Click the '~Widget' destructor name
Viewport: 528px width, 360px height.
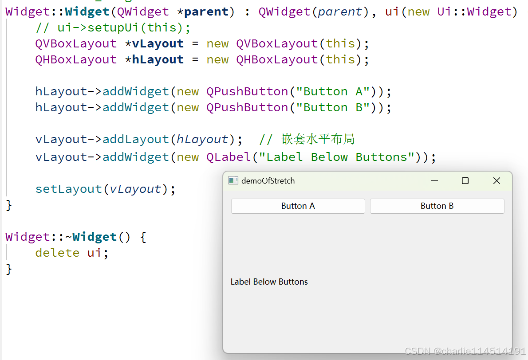coord(91,237)
